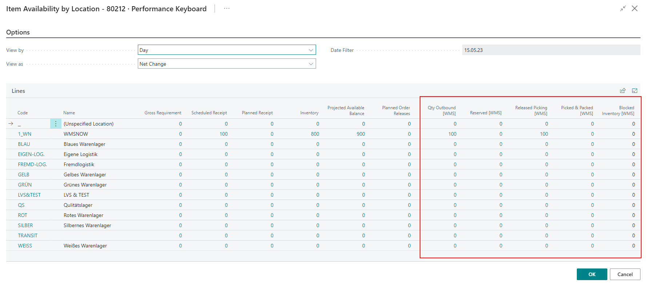Viewport: 647px width, 283px height.
Task: Expand the Lines part to full view
Action: 635,91
